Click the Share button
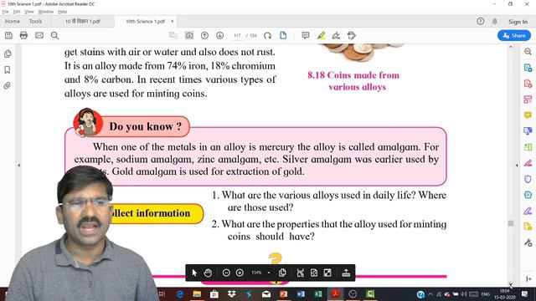536x301 pixels. point(514,35)
